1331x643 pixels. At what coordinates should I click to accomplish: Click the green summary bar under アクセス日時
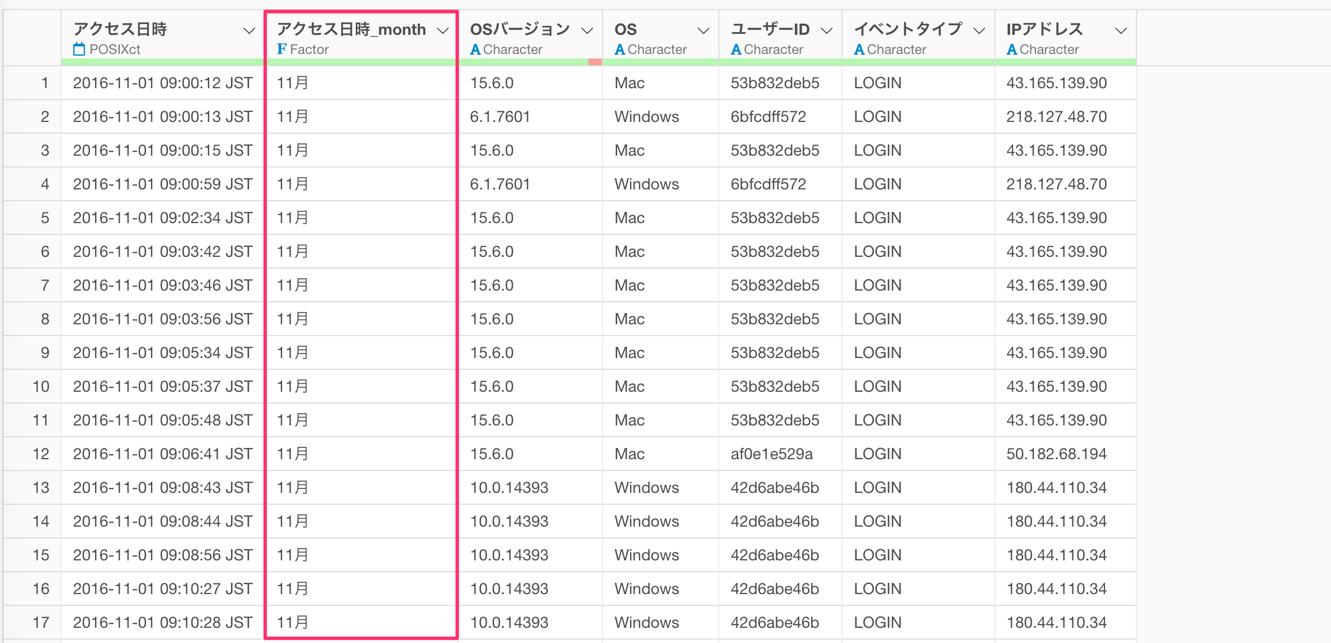(x=162, y=62)
